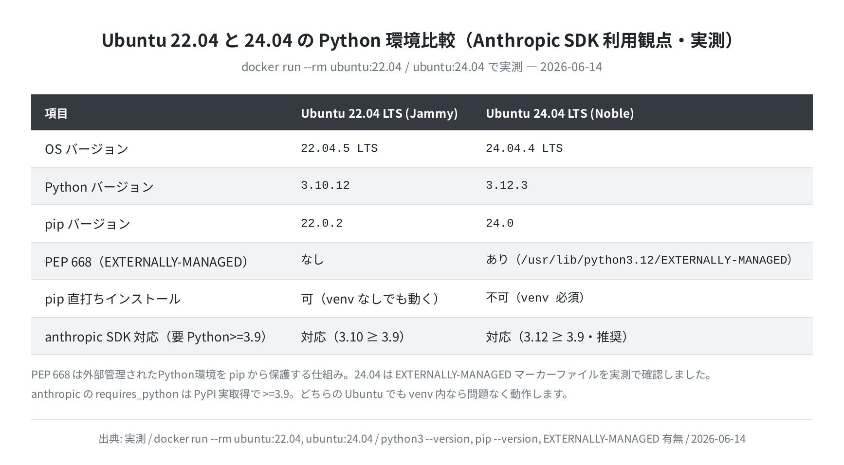Click the note line starting 'PEP 668 は外部管理されたPython環境'
Screen dimensions: 844x465
click(371, 375)
